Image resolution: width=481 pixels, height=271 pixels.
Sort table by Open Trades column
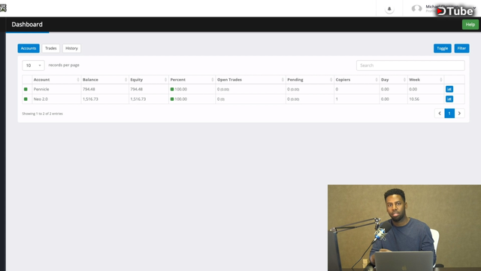(250, 80)
